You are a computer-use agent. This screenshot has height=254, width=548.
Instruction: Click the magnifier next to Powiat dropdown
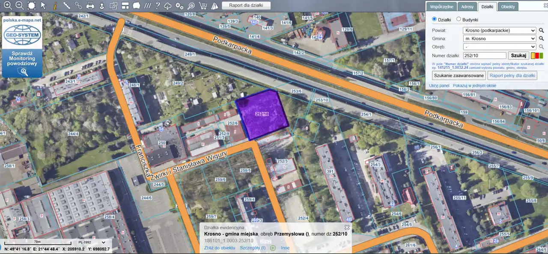[x=541, y=30]
